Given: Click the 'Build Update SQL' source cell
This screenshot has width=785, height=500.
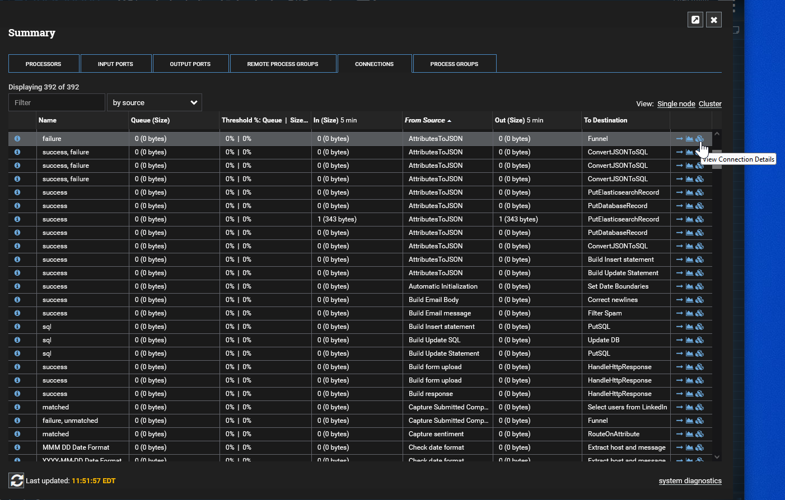Looking at the screenshot, I should 447,340.
